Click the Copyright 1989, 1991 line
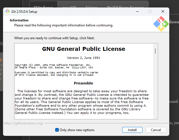The width and height of the screenshot is (179, 140). pos(53,65)
